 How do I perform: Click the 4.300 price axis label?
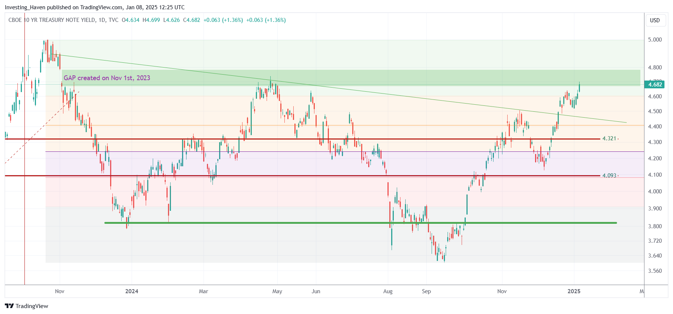pos(655,142)
